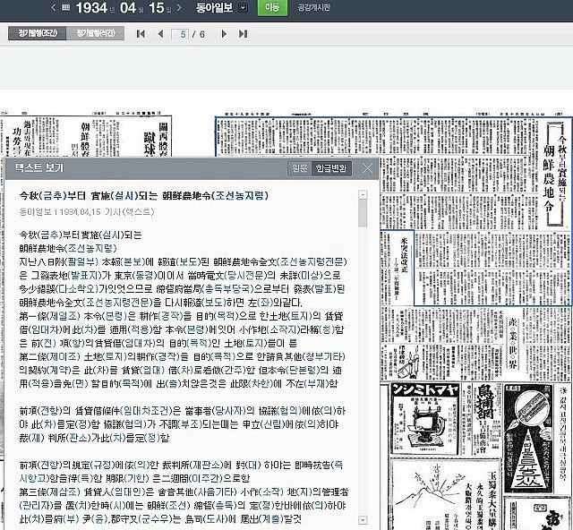Switch text viewer to 원문 mode
The height and width of the screenshot is (530, 573).
(299, 168)
